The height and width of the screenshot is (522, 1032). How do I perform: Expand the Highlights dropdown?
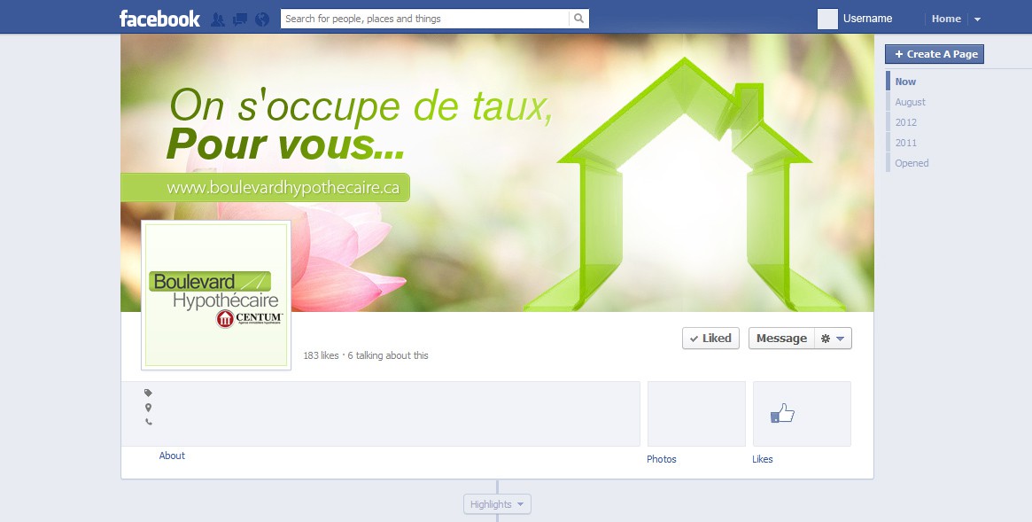497,504
